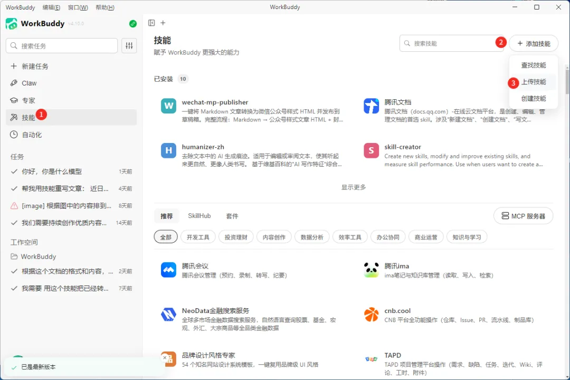Close the 已是最新版本 notification
The height and width of the screenshot is (380, 570).
point(165,358)
